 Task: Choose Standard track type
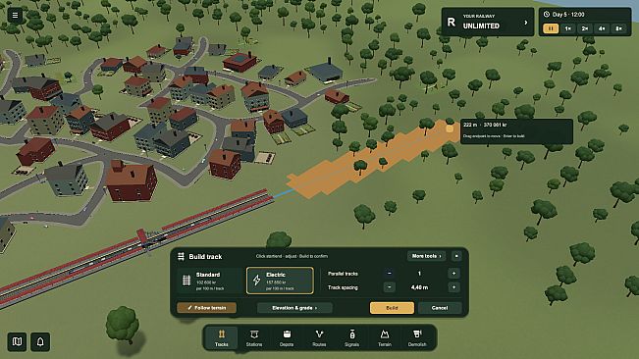[x=210, y=281]
